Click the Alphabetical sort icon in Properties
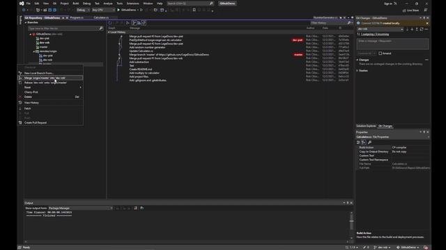Viewport: 446px width, 250px height. pyautogui.click(x=364, y=142)
